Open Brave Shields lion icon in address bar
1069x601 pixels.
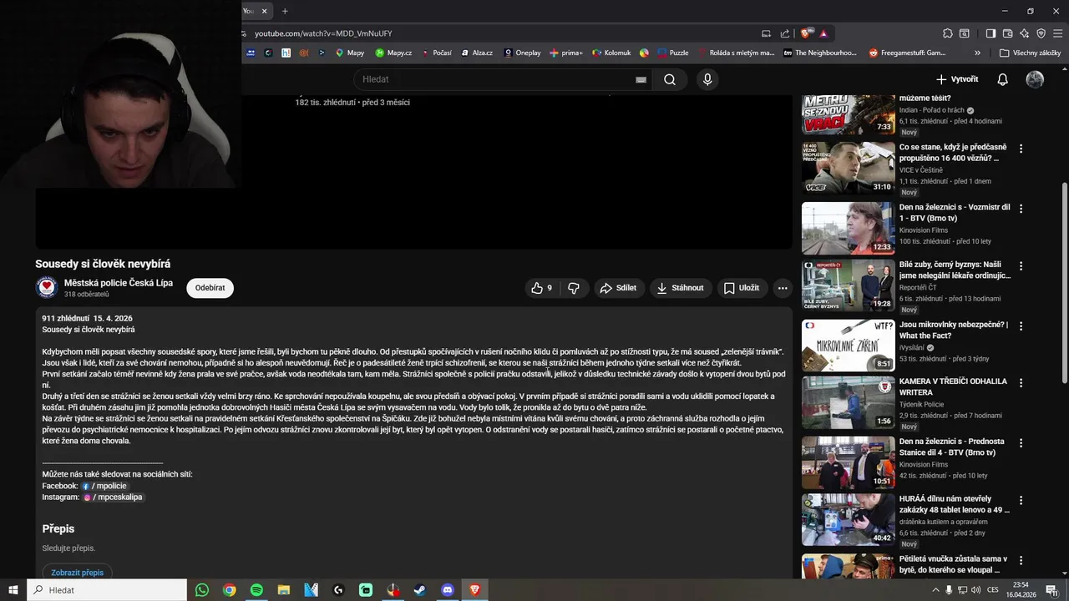(806, 33)
